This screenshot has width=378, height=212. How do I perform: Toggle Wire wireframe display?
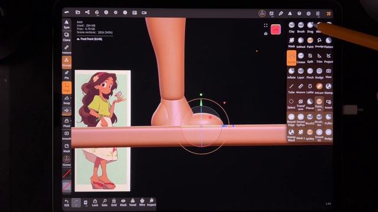click(x=142, y=203)
